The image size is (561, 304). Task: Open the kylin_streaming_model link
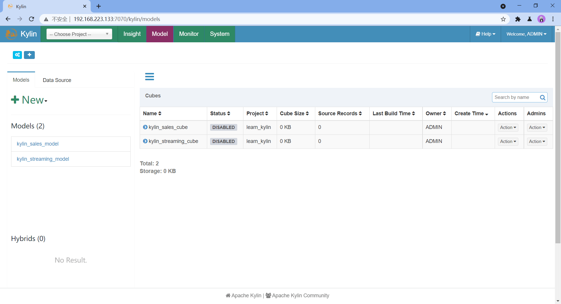[x=43, y=159]
